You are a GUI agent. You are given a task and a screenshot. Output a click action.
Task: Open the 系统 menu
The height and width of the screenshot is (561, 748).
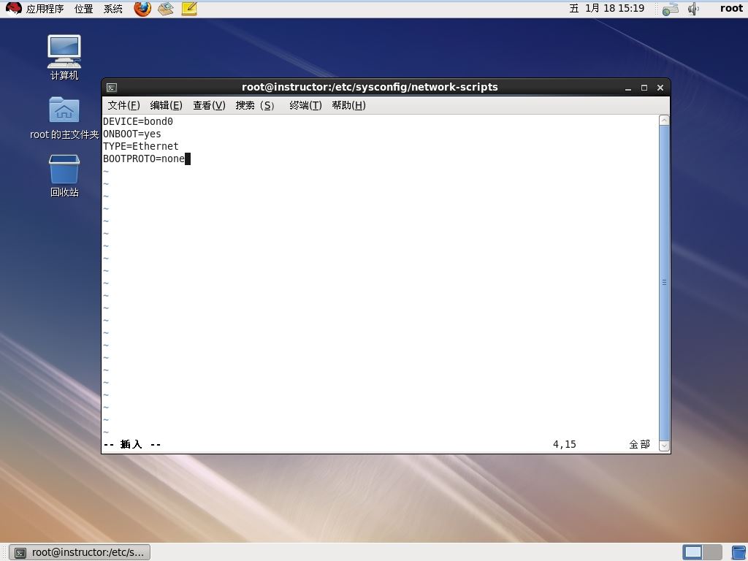pyautogui.click(x=113, y=9)
